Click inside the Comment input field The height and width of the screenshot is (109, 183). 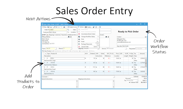81,77
